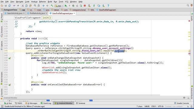The width and height of the screenshot is (194, 109).
Task: Click the Replace toolbar icon
Action: point(39,6)
